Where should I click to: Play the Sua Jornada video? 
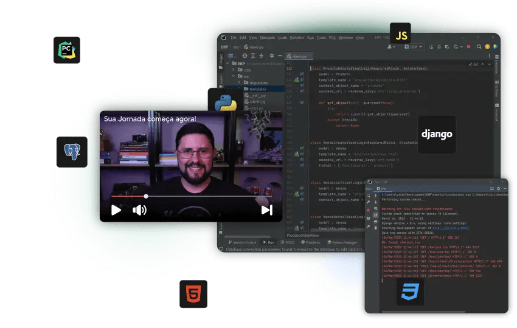coord(116,210)
